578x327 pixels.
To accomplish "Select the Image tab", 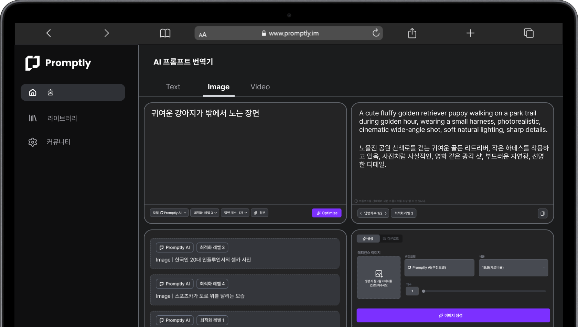I will (x=218, y=87).
